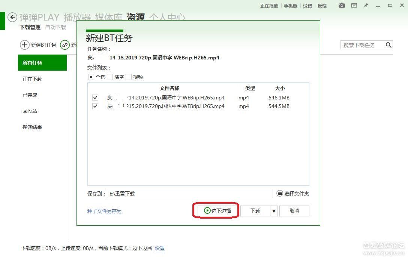Toggle the 全选 checkbox

91,77
